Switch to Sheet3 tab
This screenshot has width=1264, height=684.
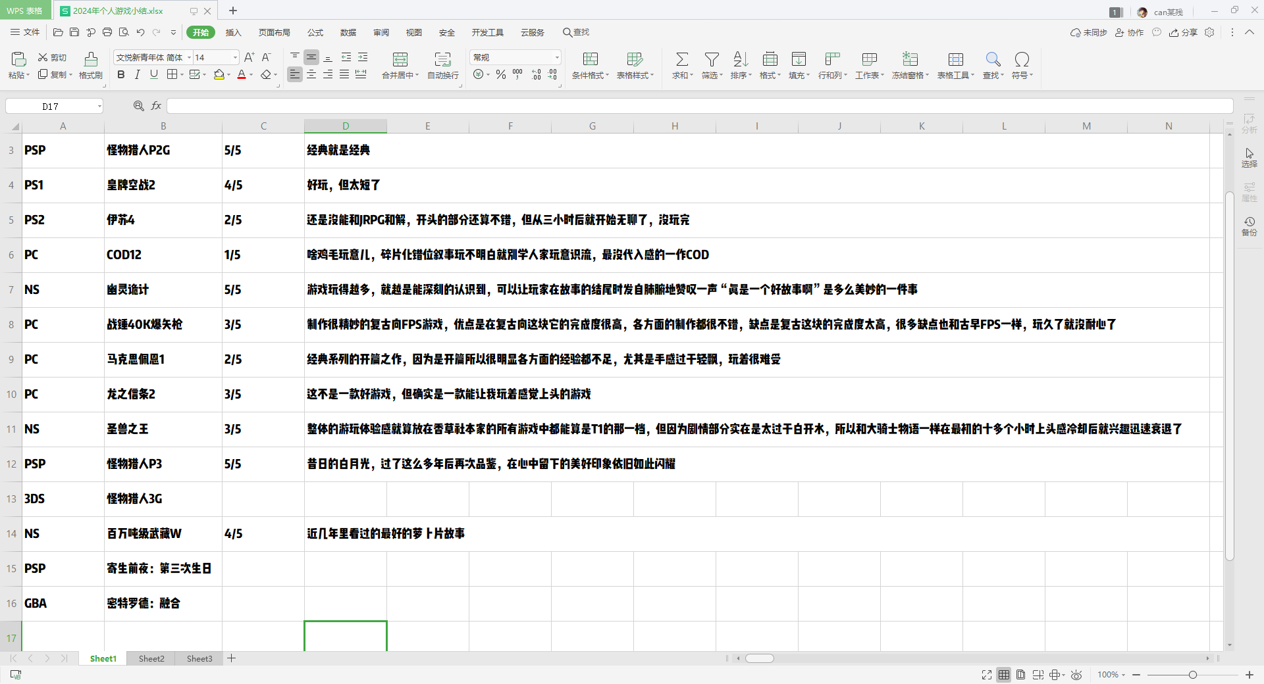click(199, 658)
